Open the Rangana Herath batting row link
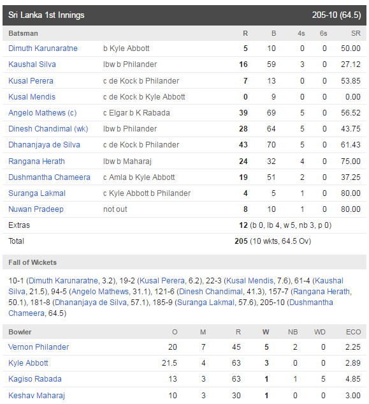Image resolution: width=369 pixels, height=404 pixels. (x=36, y=161)
